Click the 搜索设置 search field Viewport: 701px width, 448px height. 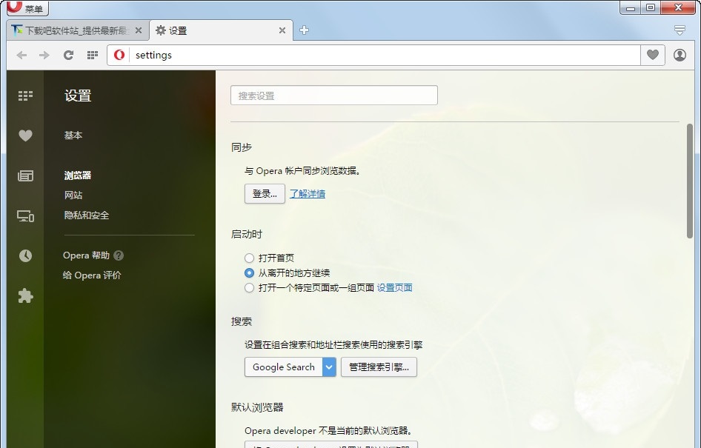point(333,95)
